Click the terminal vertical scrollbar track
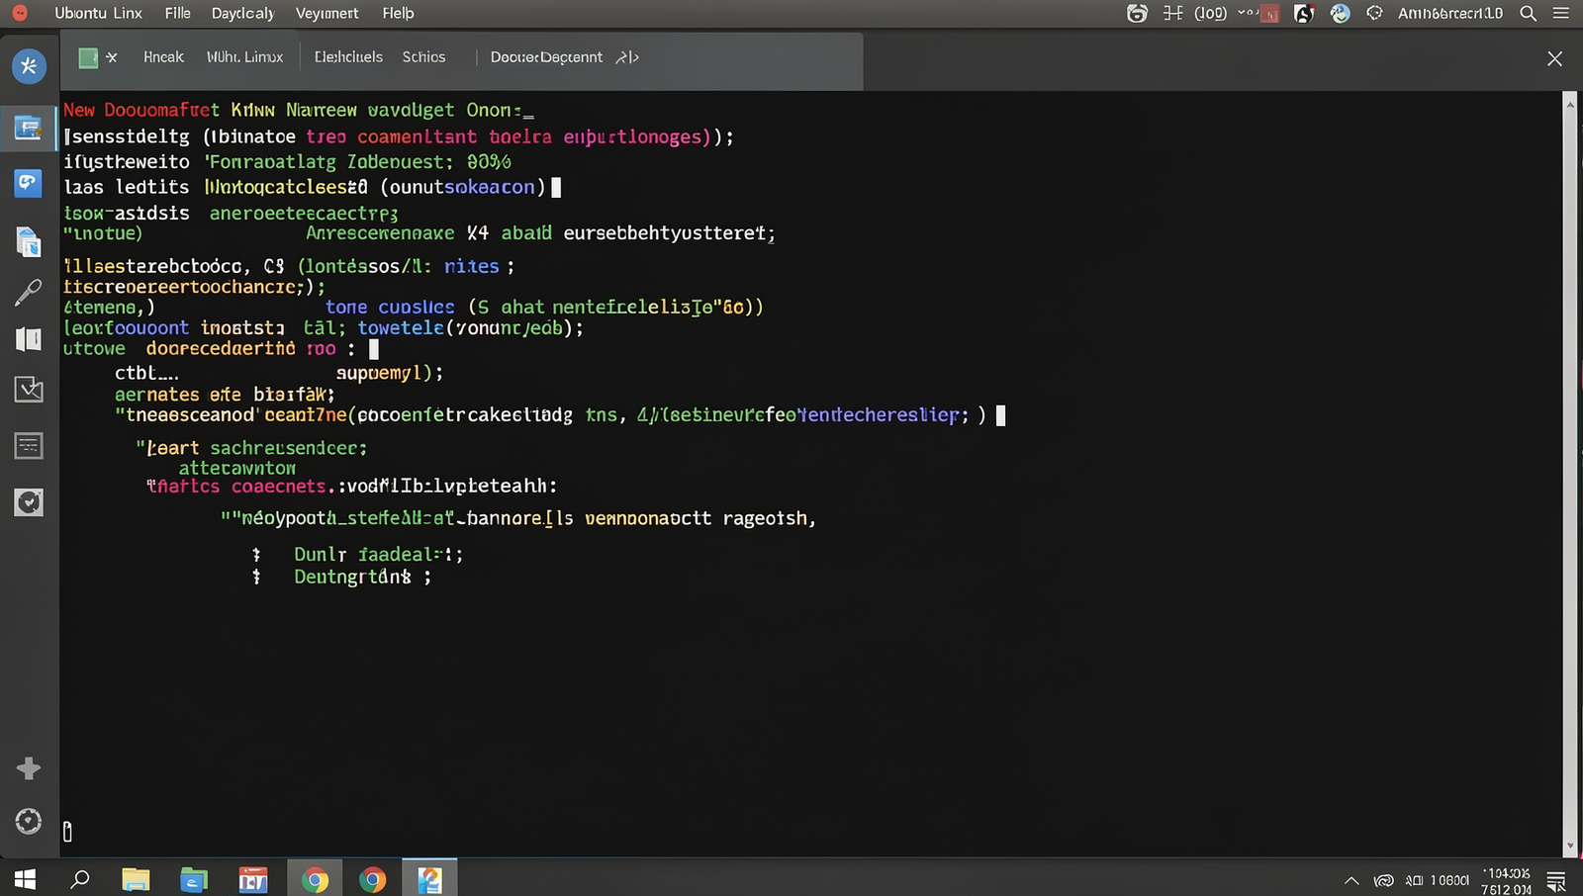 point(1569,474)
